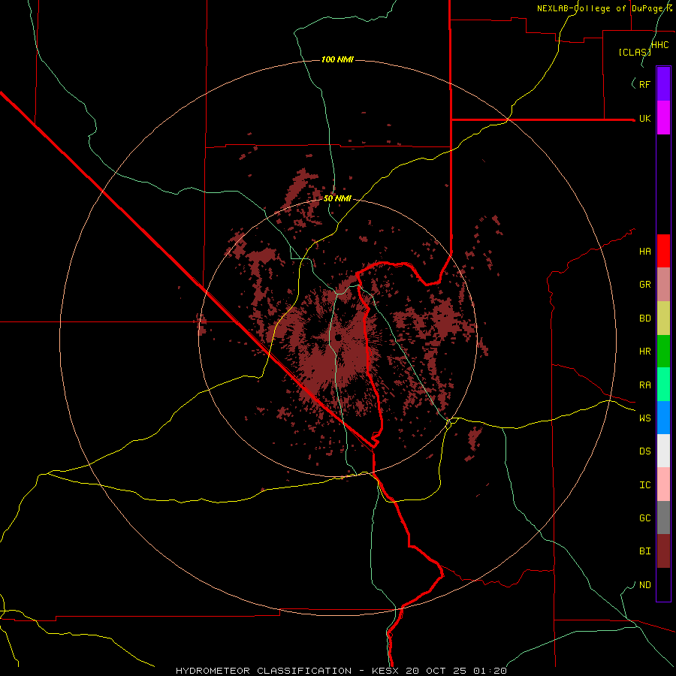676x676 pixels.
Task: Click the 'HR' legend label
Action: click(x=645, y=352)
